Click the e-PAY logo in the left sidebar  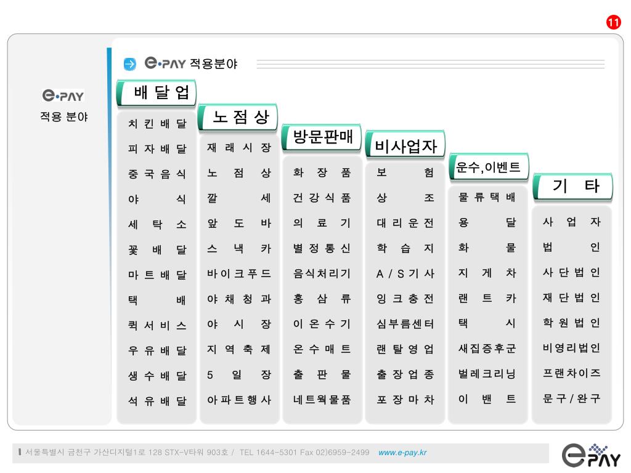pos(63,95)
